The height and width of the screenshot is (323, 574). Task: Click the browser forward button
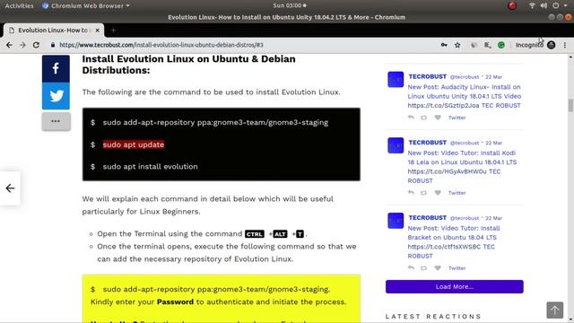point(22,45)
